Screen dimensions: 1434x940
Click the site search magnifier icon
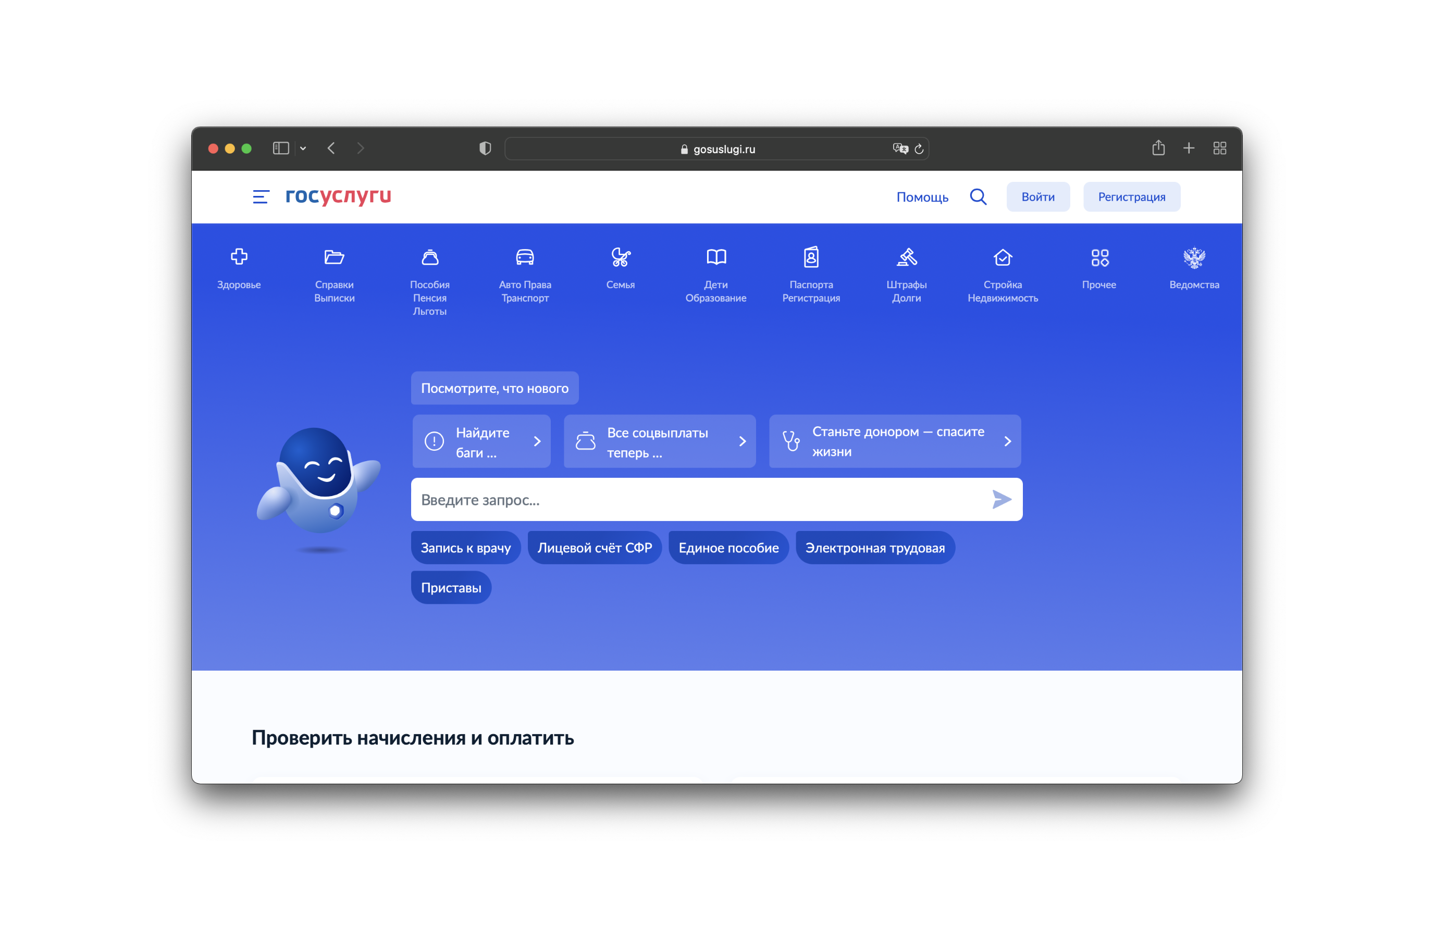pyautogui.click(x=978, y=197)
